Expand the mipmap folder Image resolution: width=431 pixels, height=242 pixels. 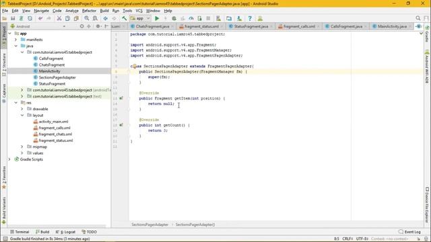point(22,147)
